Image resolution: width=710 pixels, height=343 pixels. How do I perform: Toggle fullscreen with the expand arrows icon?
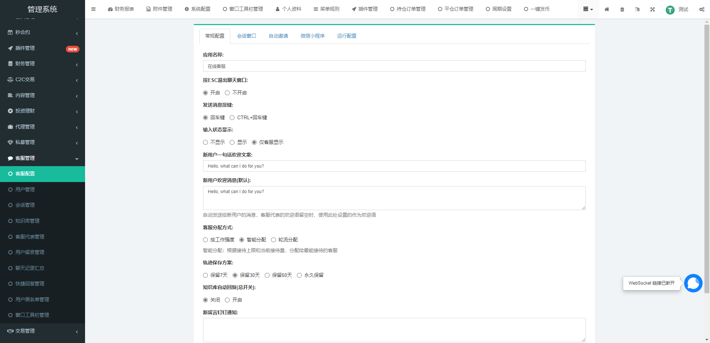(x=653, y=9)
